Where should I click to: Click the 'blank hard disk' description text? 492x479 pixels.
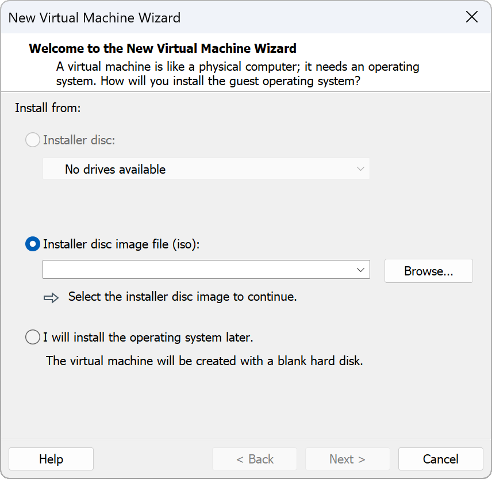[204, 361]
